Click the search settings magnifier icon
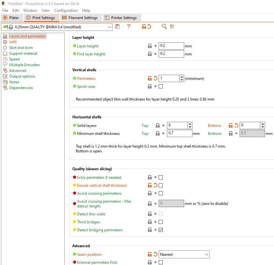 pos(164,26)
